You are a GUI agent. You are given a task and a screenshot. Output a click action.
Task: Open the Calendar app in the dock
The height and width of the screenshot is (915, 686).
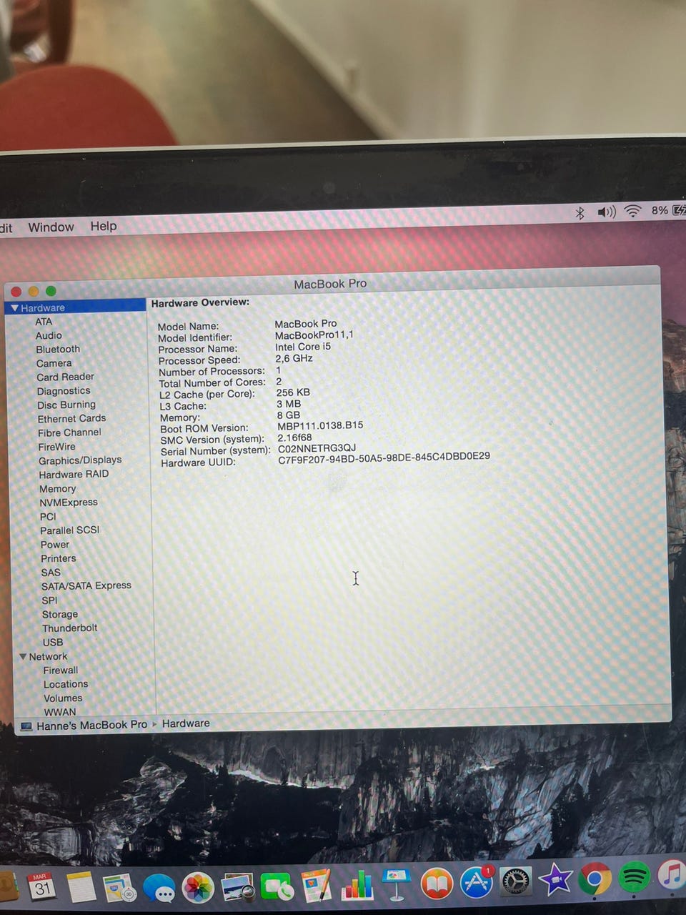click(x=41, y=886)
